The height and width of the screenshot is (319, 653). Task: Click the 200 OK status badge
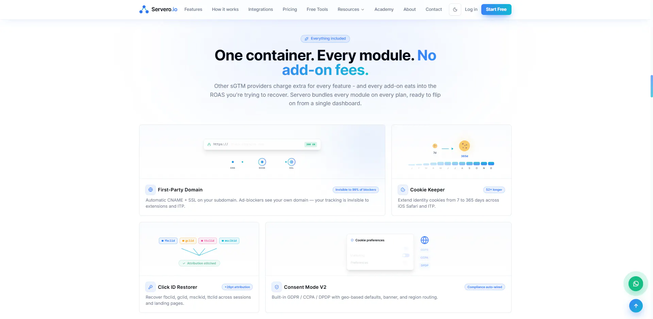pyautogui.click(x=311, y=144)
